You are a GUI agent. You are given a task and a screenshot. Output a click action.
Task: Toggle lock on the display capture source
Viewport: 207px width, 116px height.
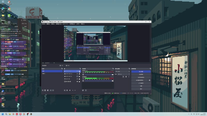click(79, 81)
